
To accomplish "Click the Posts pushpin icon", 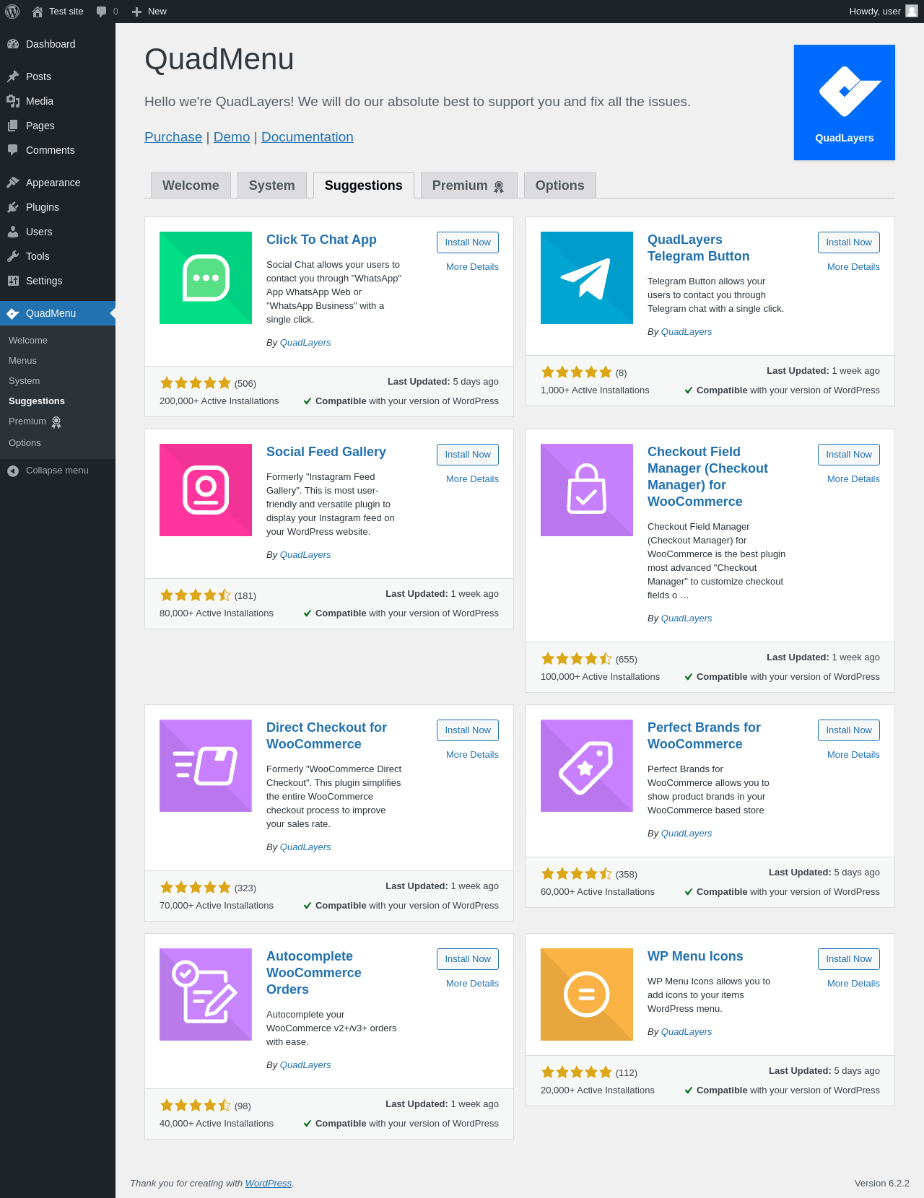I will [x=13, y=76].
